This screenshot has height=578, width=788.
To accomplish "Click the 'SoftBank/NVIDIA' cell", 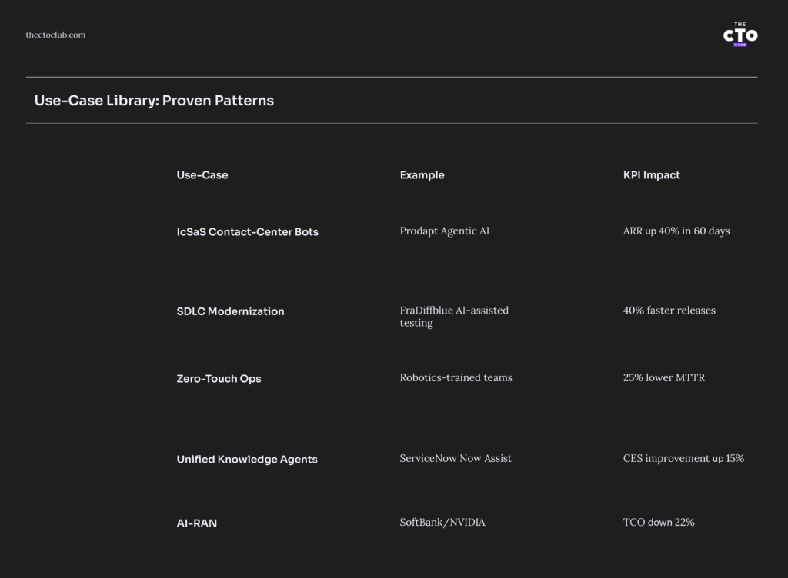I will 442,523.
